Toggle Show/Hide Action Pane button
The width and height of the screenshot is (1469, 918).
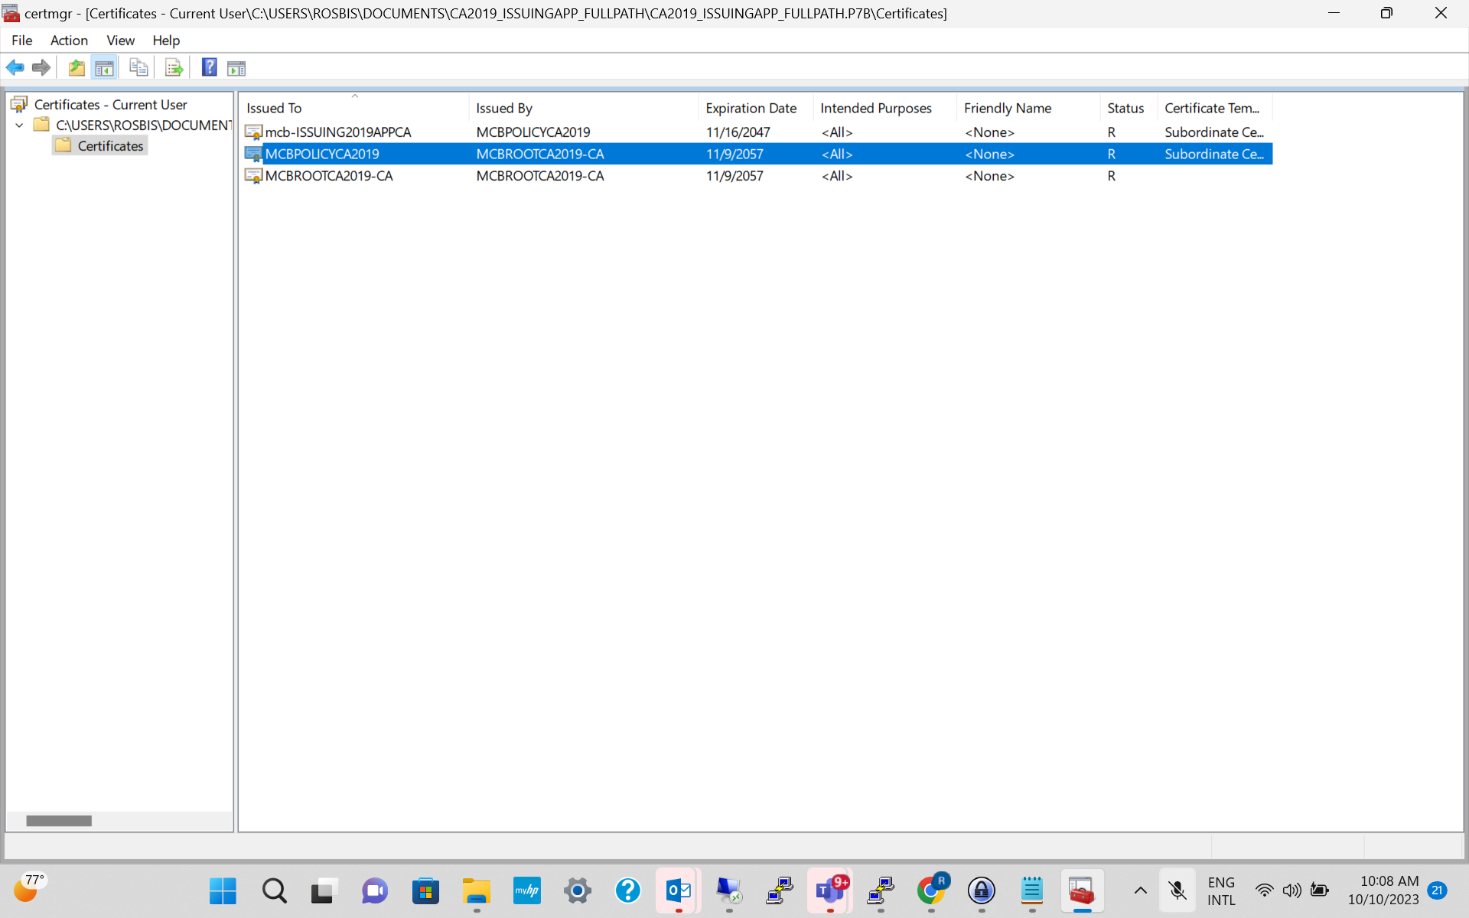coord(236,67)
